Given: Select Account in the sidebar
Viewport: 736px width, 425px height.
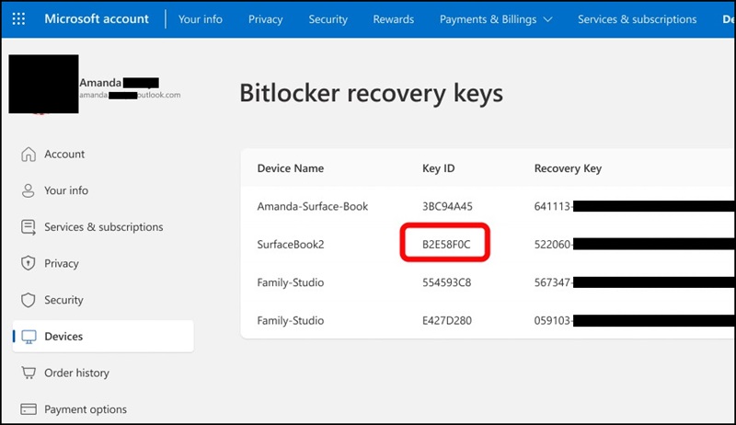Looking at the screenshot, I should coord(64,155).
